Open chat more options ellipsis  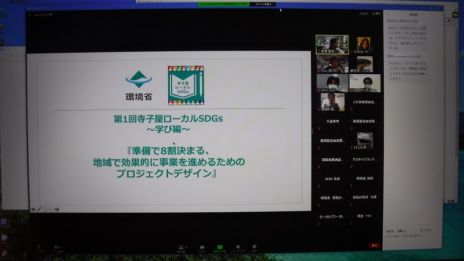437,230
